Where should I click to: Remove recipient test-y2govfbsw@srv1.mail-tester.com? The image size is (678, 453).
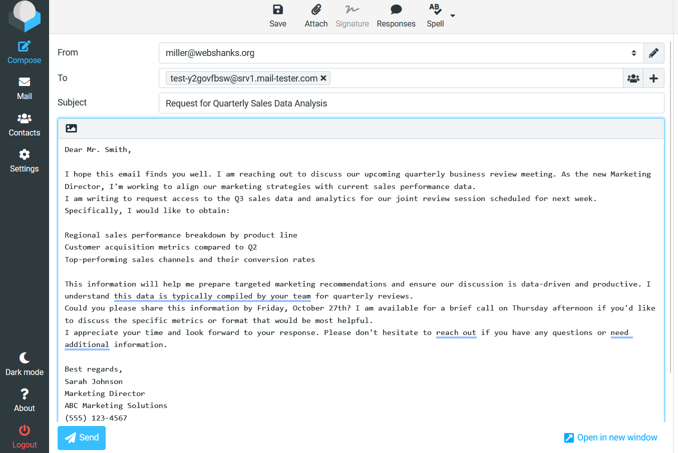pyautogui.click(x=323, y=78)
